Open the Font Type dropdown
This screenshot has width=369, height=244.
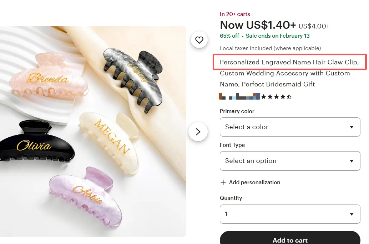coord(290,161)
